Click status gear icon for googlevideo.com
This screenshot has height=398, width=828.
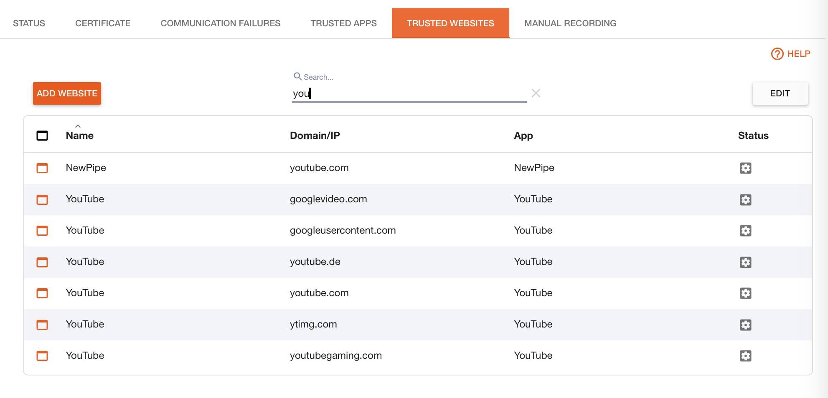click(746, 200)
